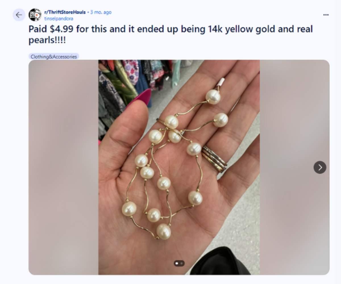Click the '3 mo. ago' timestamp

coord(101,12)
